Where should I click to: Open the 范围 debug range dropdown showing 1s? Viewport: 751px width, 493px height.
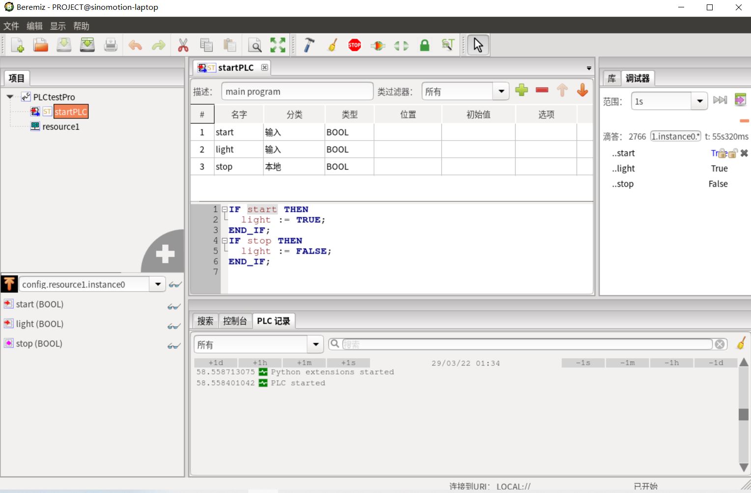[700, 101]
